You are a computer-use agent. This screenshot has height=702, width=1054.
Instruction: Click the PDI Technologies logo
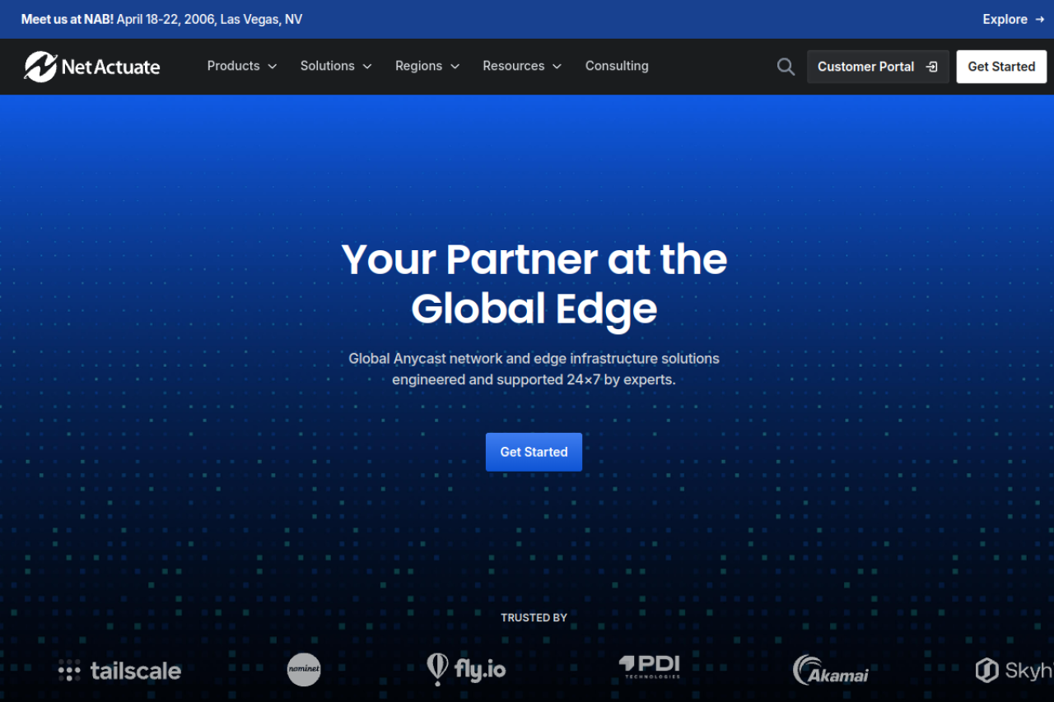point(650,667)
